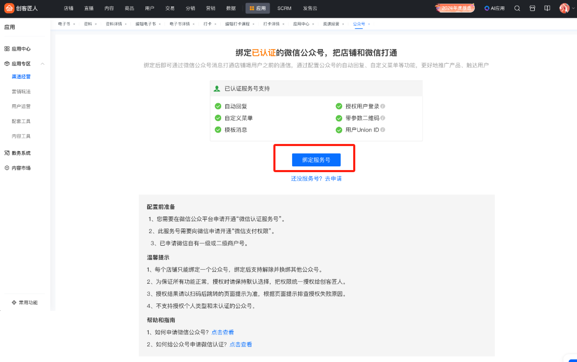Click the 2024年度盛典 banner badge
Viewport: 577px width, 362px height.
point(455,8)
